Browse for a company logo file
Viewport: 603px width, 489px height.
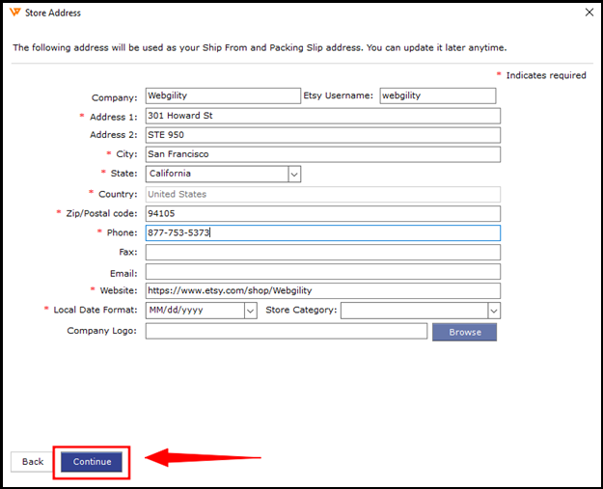464,332
